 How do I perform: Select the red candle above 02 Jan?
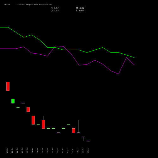tap(43, 124)
